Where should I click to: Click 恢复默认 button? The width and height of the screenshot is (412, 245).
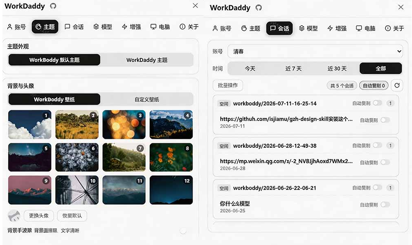tap(72, 216)
